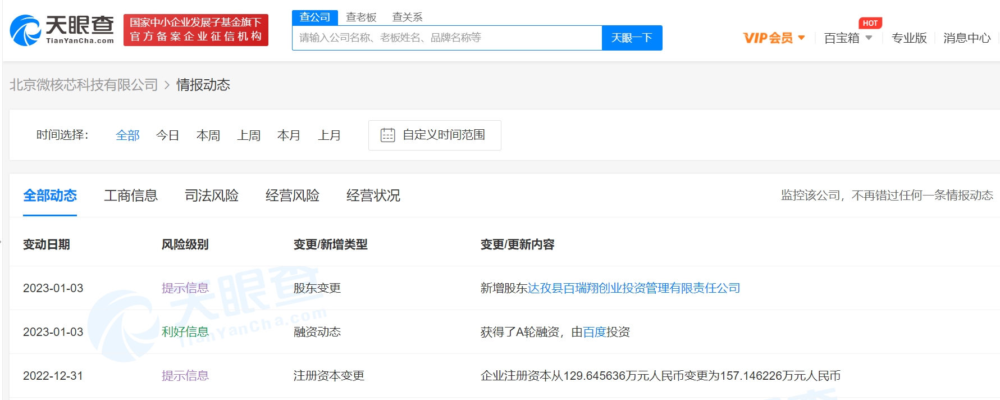
Task: Choose the 本周 time filter
Action: click(208, 135)
